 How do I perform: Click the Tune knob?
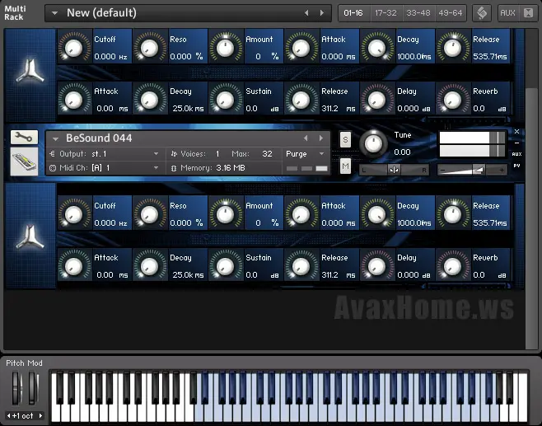tap(374, 143)
